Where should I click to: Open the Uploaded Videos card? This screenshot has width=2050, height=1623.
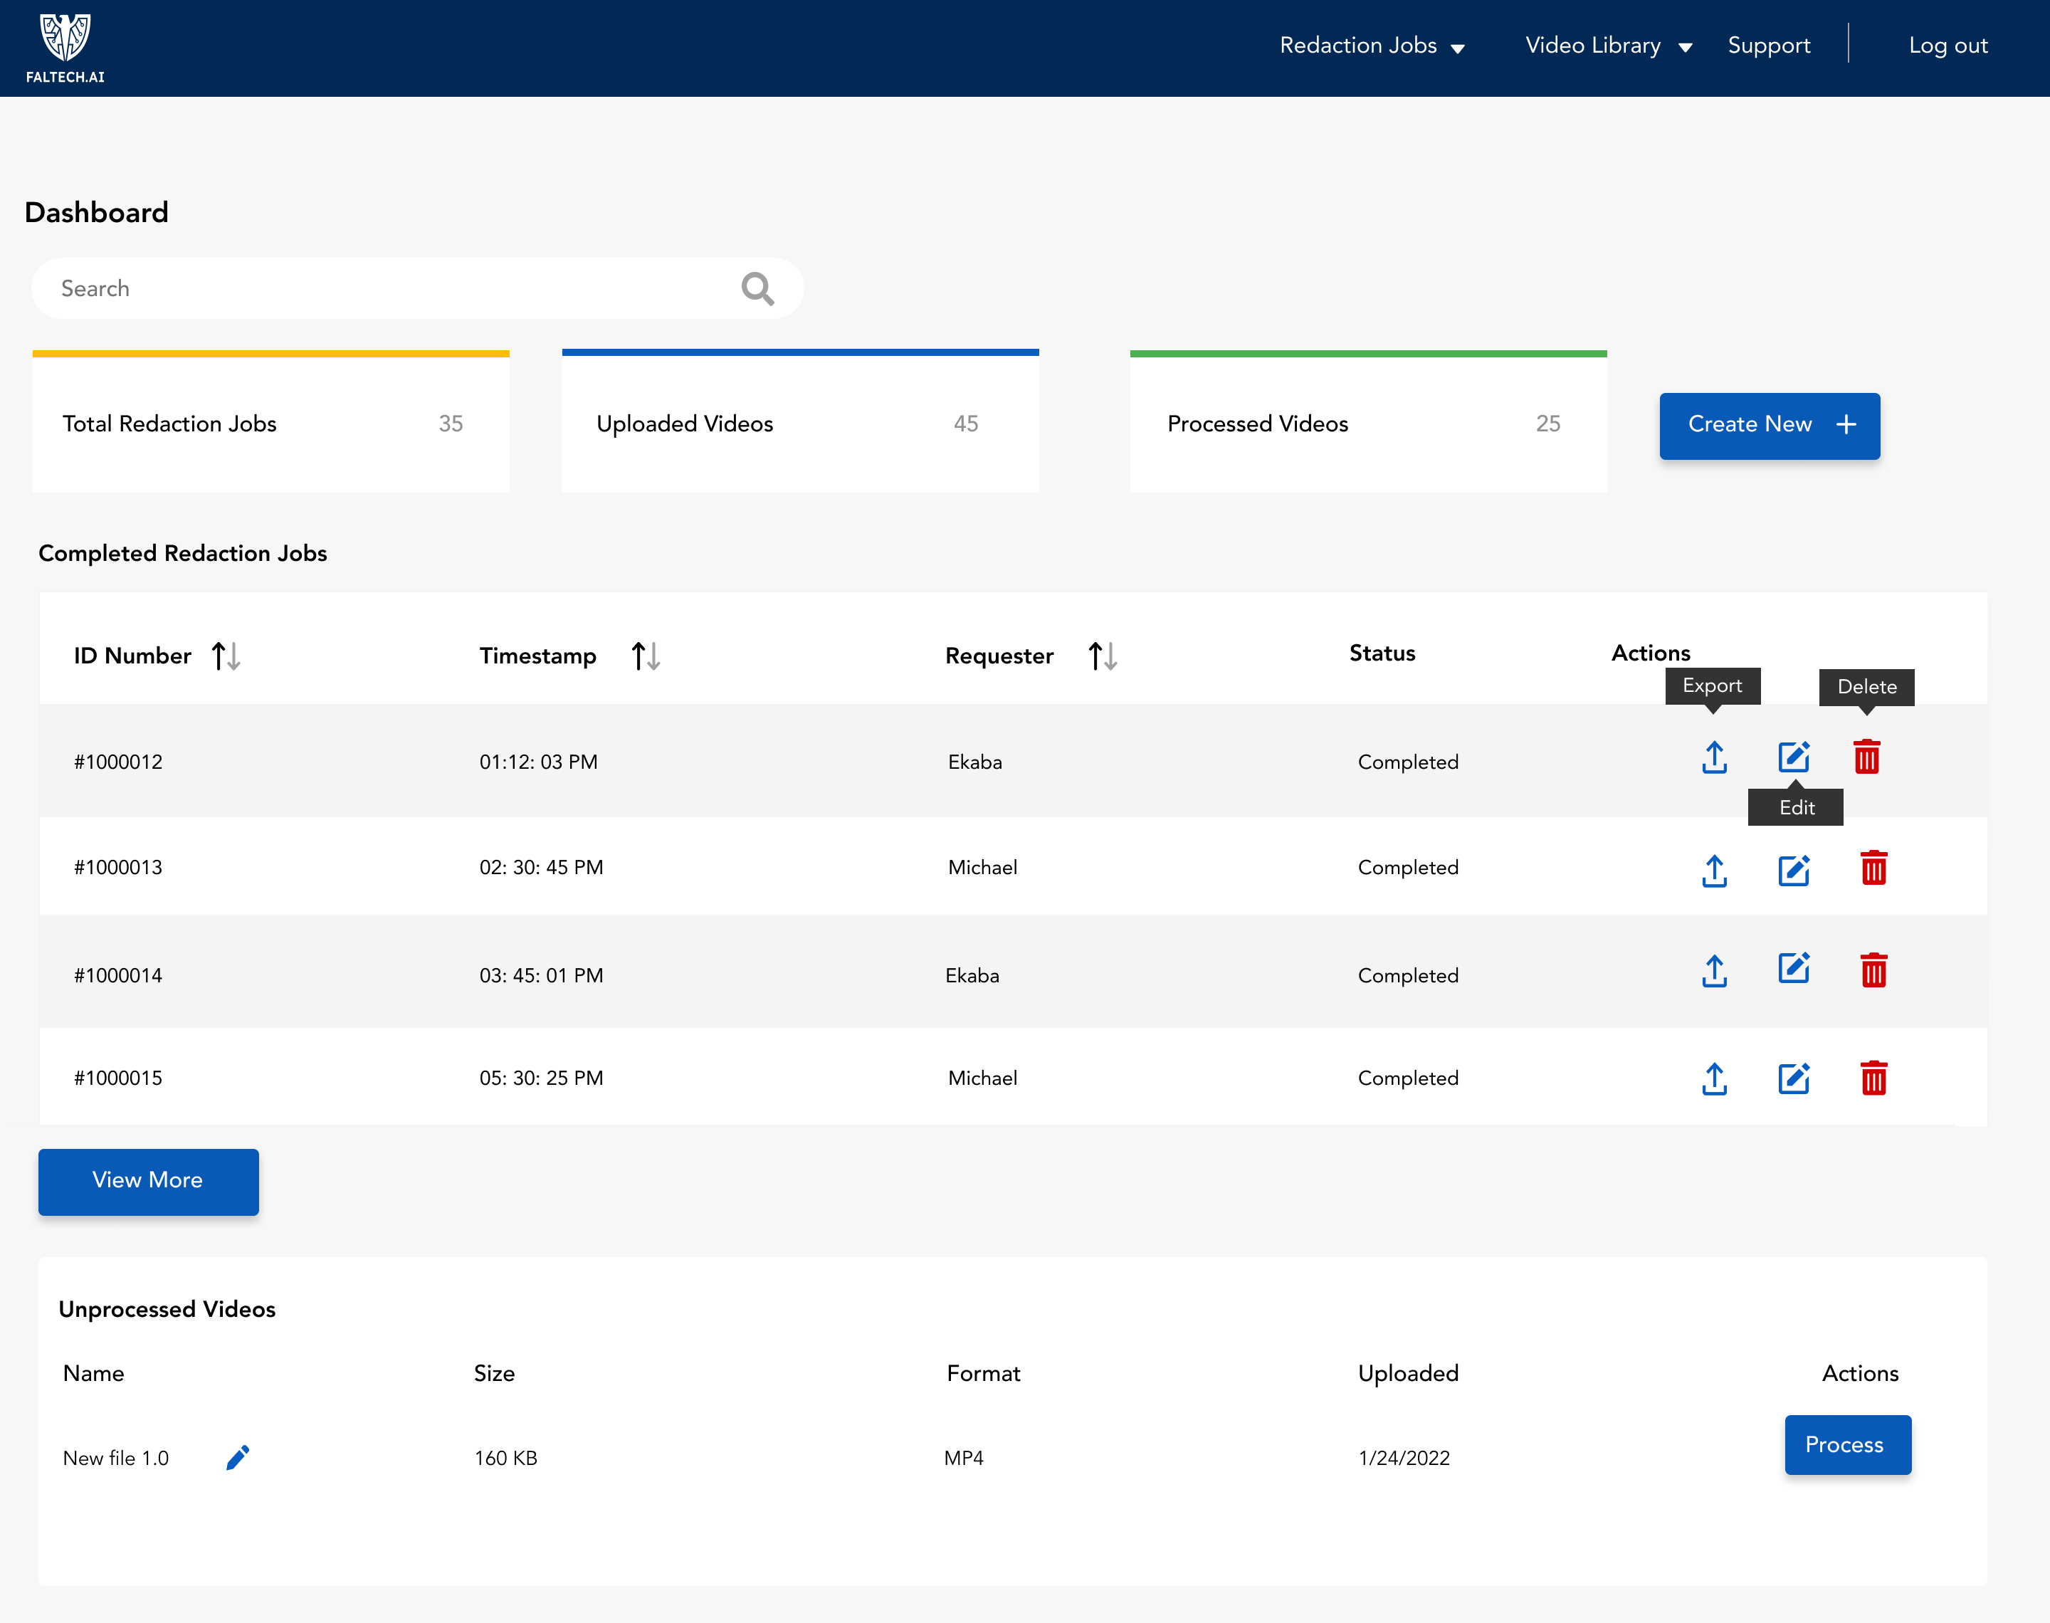coord(800,422)
